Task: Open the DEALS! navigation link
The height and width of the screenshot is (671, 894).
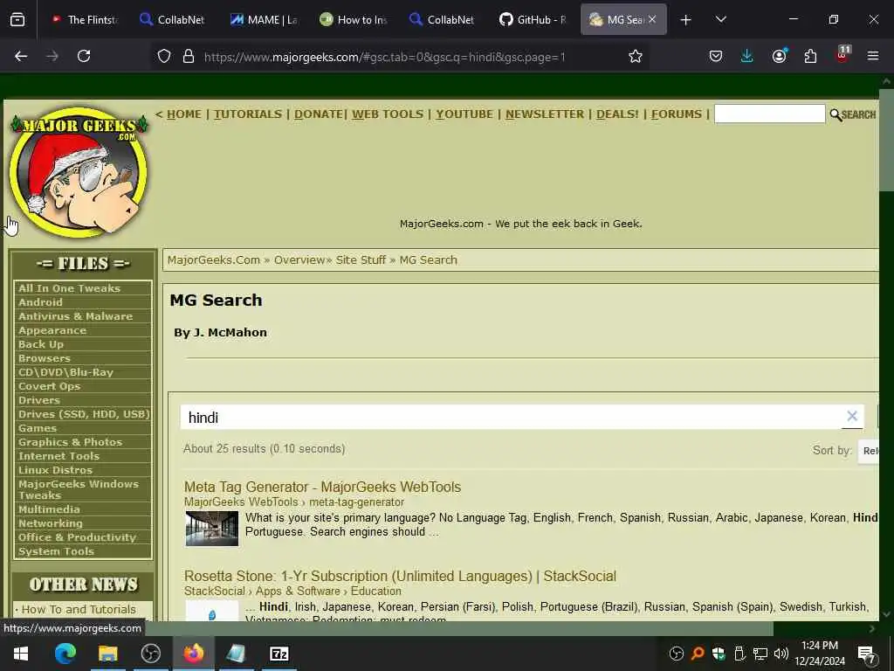Action: pyautogui.click(x=617, y=114)
